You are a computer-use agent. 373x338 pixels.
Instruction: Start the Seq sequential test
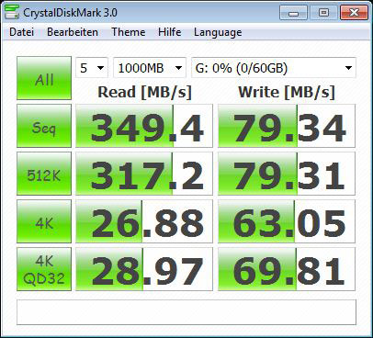coord(44,126)
